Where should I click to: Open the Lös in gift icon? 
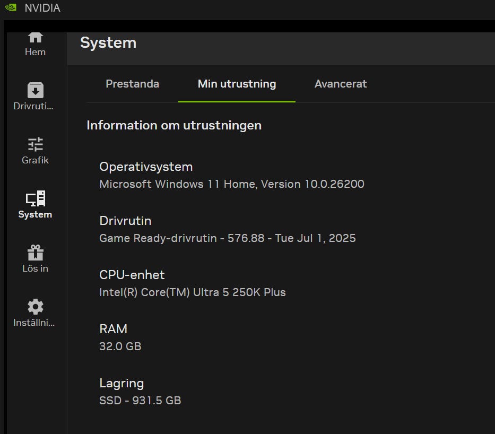click(x=35, y=253)
